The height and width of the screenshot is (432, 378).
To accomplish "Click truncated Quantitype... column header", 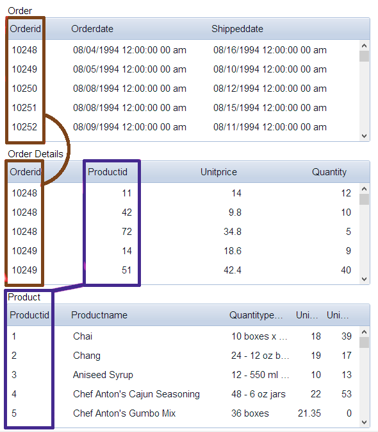I will click(256, 315).
